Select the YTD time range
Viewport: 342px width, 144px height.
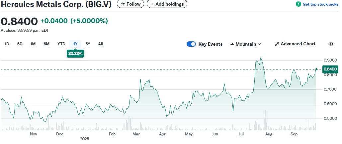61,44
